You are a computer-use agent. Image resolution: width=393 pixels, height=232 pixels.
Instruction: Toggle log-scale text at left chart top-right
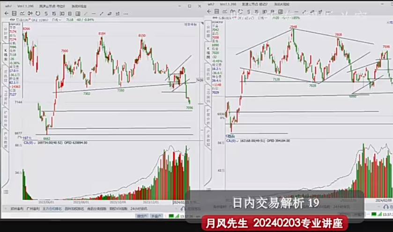[x=191, y=24]
